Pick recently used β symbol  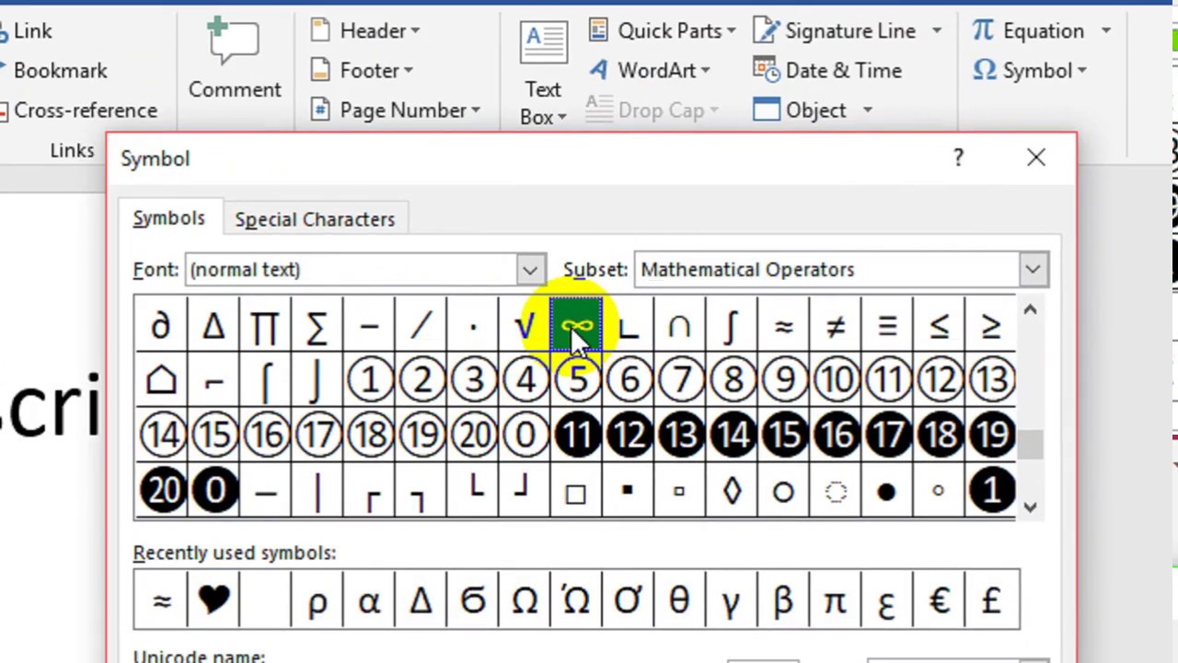click(x=784, y=600)
